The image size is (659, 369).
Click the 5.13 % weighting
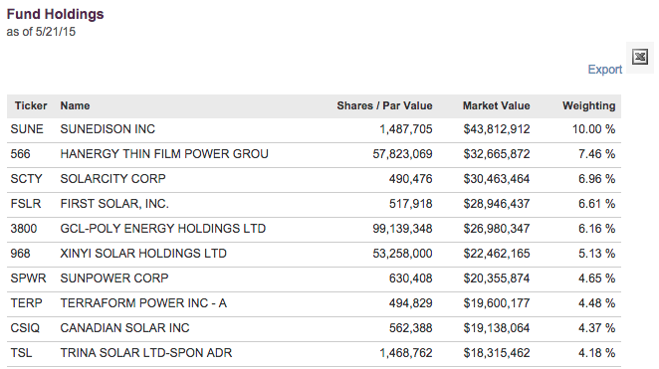(597, 254)
